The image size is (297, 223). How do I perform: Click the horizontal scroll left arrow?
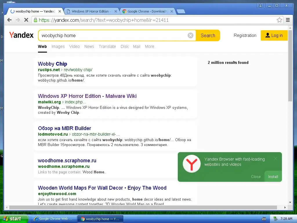tap(7, 207)
